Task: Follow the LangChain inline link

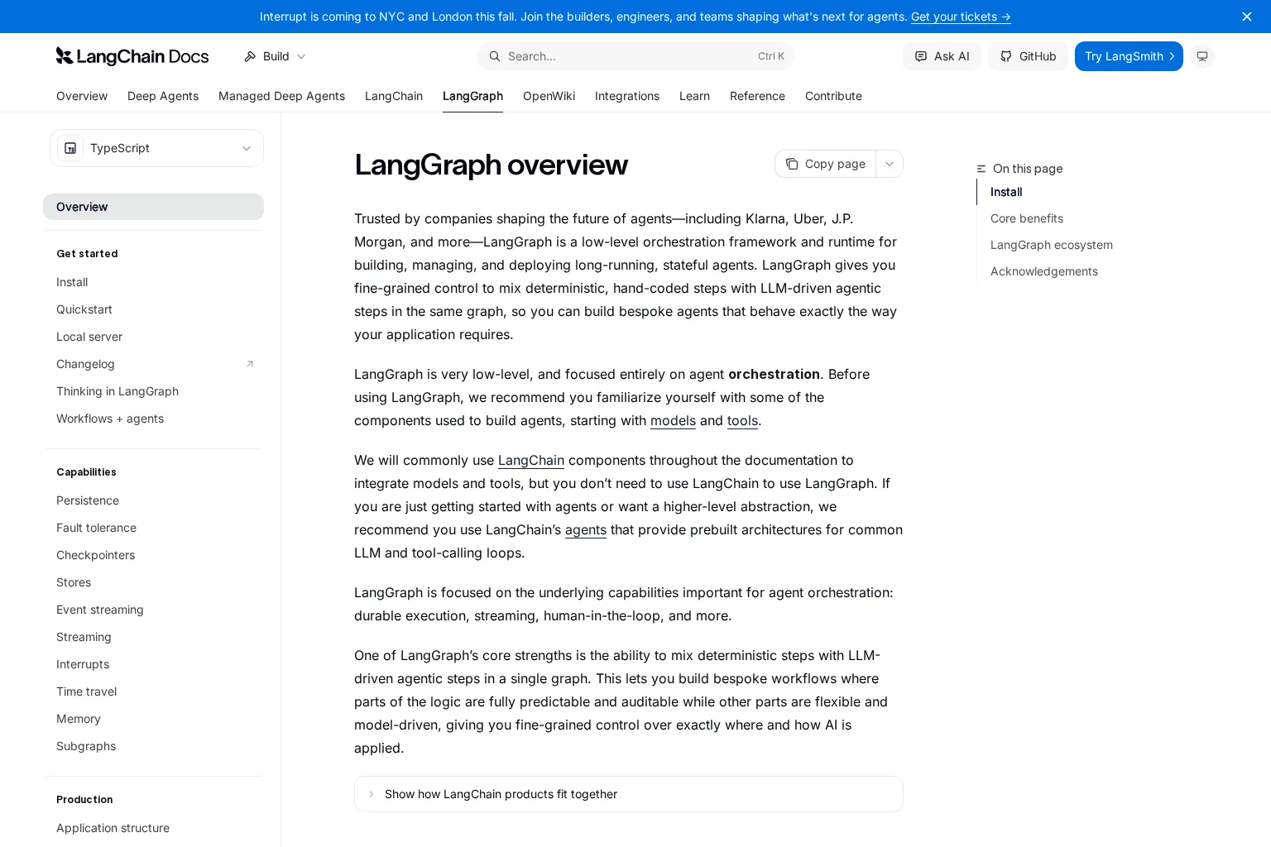Action: tap(531, 460)
